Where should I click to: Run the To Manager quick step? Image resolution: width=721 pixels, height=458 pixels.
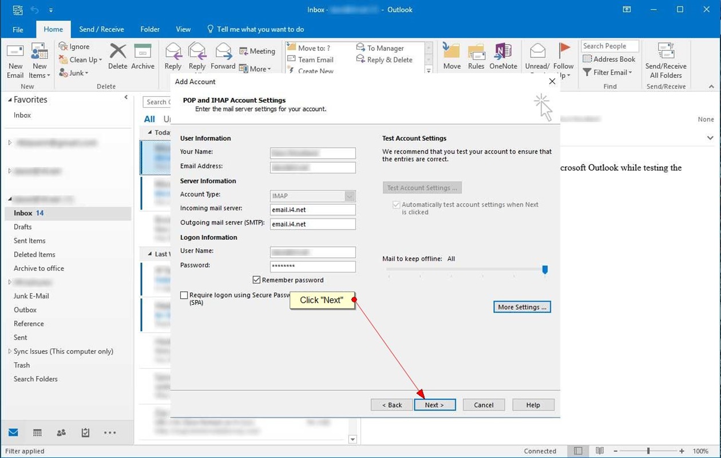tap(380, 48)
